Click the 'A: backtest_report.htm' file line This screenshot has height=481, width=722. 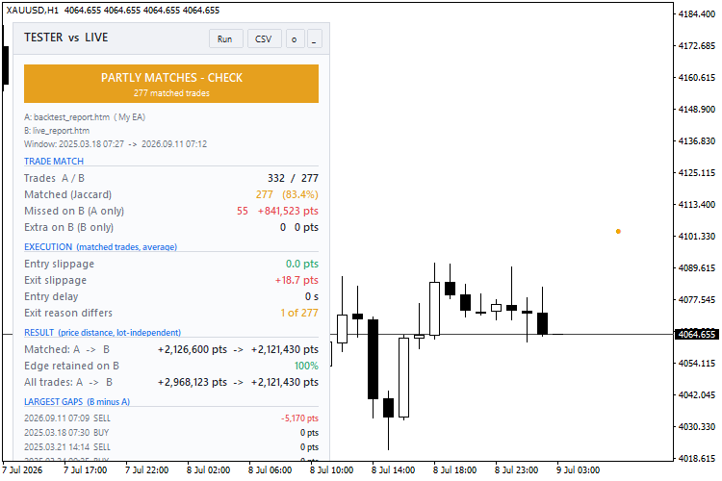(x=85, y=117)
